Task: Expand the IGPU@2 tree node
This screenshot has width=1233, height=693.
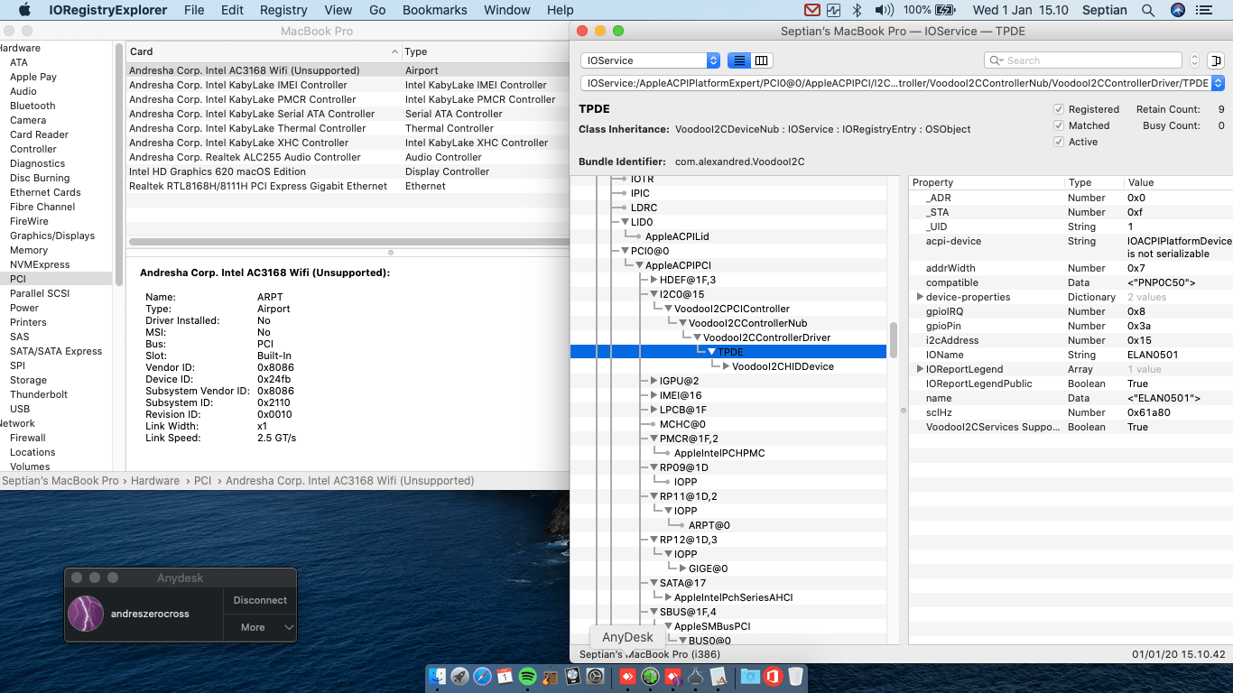Action: tap(654, 381)
